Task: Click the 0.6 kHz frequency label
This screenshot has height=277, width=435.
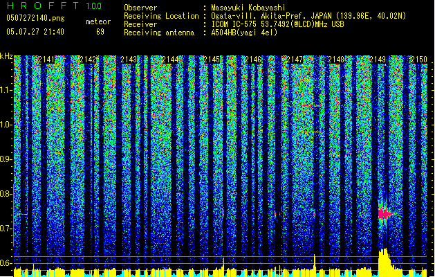Action: click(6, 263)
